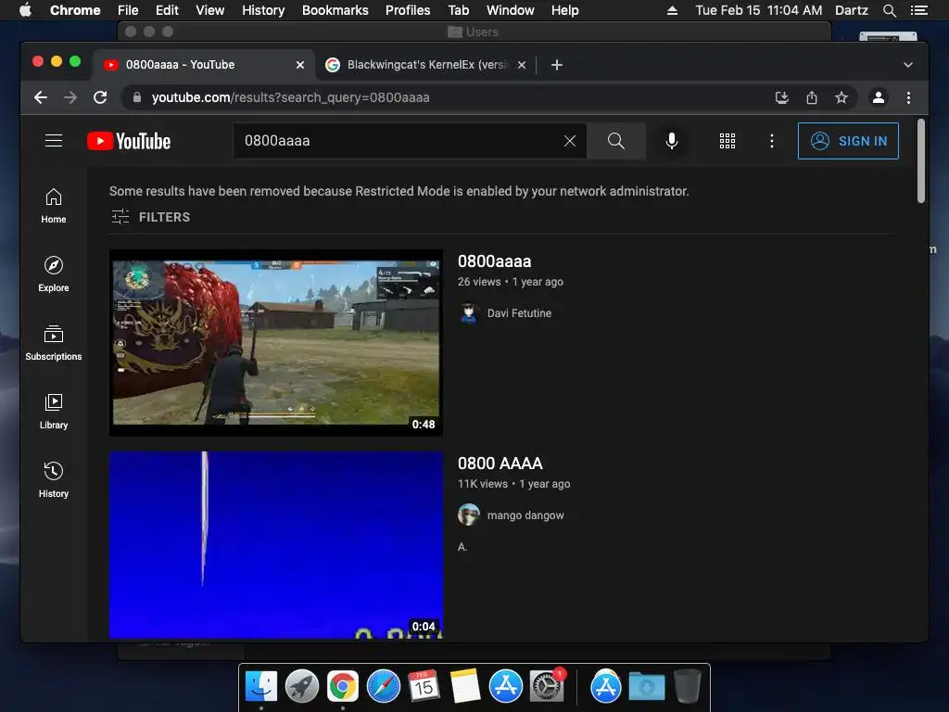The width and height of the screenshot is (949, 712).
Task: Open the video titled 0800aaaa
Action: point(495,261)
